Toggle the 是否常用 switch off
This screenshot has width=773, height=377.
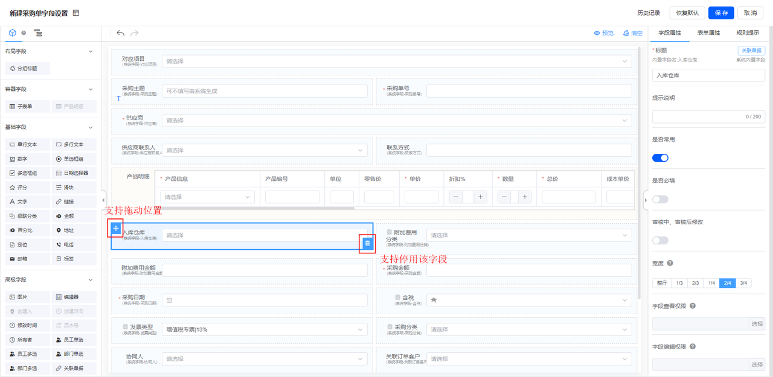coord(660,158)
